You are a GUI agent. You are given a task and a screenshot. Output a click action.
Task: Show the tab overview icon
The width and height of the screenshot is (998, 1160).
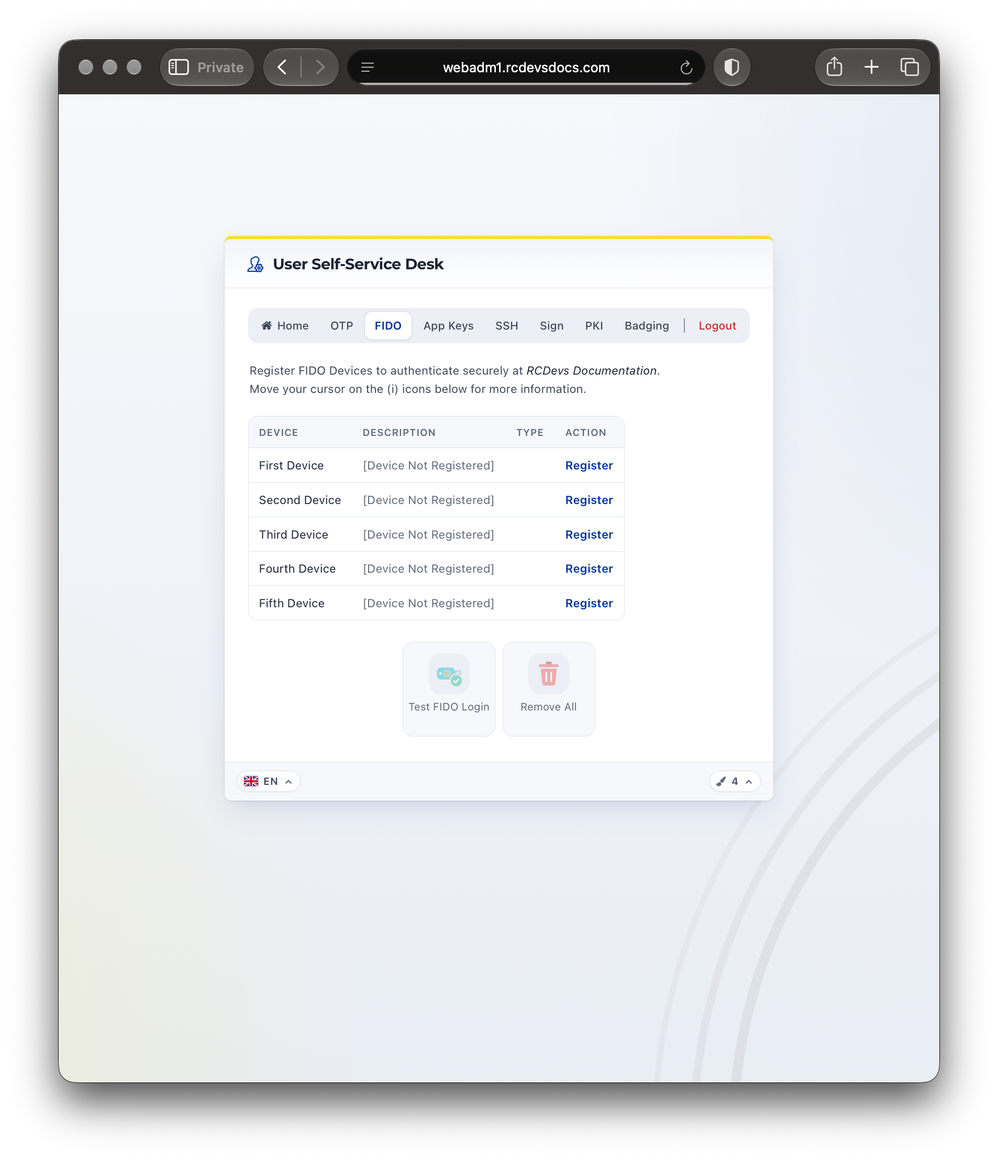pyautogui.click(x=909, y=67)
